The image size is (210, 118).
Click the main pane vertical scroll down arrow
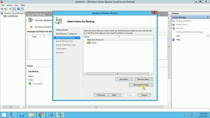point(169,104)
